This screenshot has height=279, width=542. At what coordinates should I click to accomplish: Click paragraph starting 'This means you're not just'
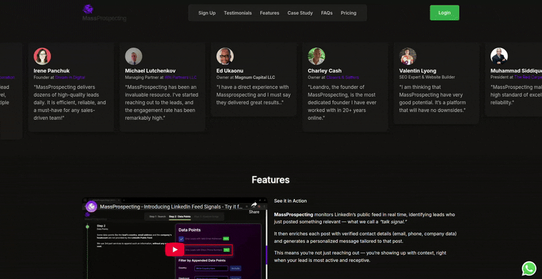(360, 257)
